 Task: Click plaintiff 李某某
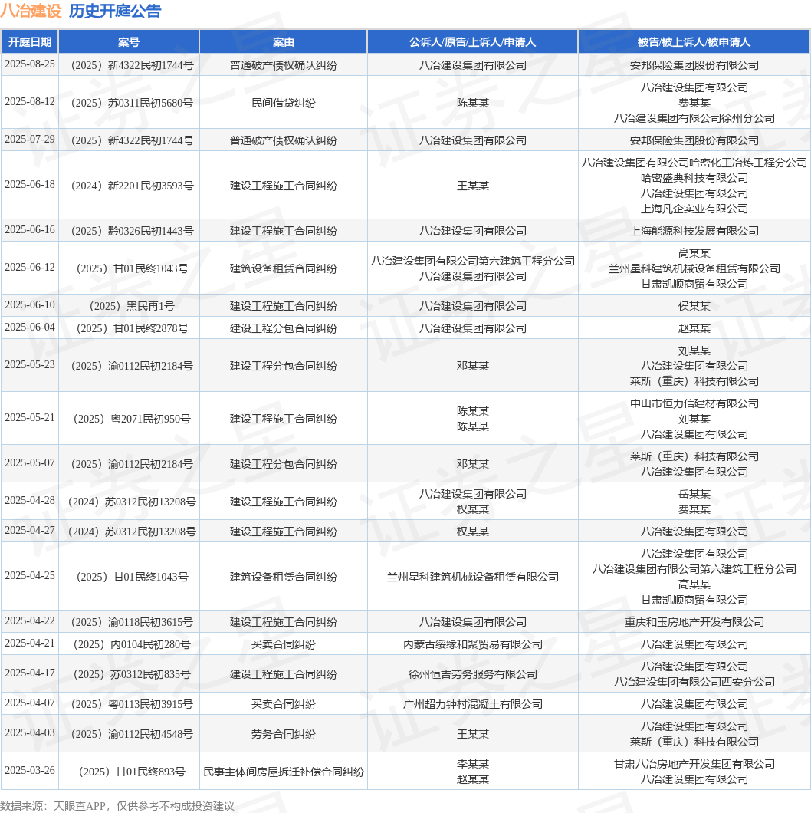click(x=473, y=764)
